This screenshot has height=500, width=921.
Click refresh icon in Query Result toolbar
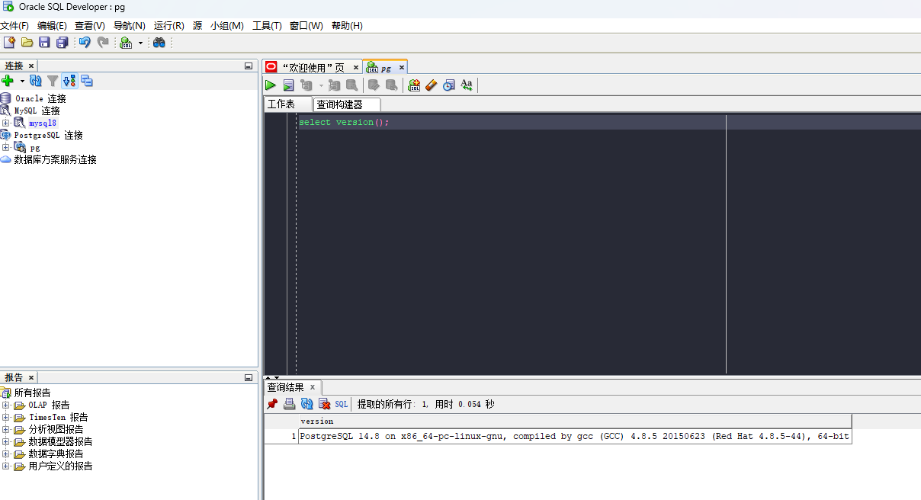click(x=307, y=404)
